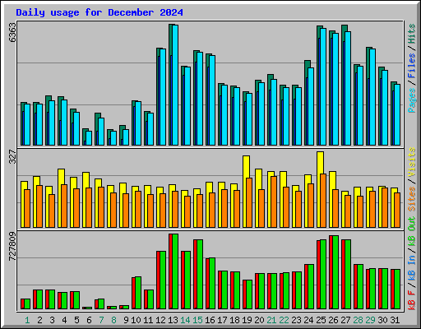Select day label 25 on the x-axis

coord(321,320)
